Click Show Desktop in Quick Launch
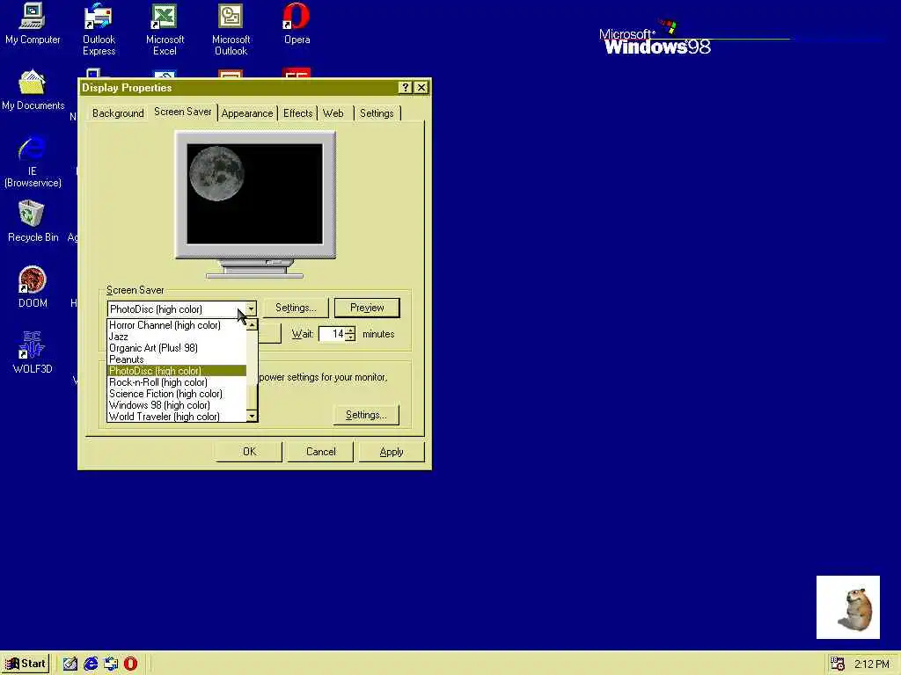 point(70,664)
